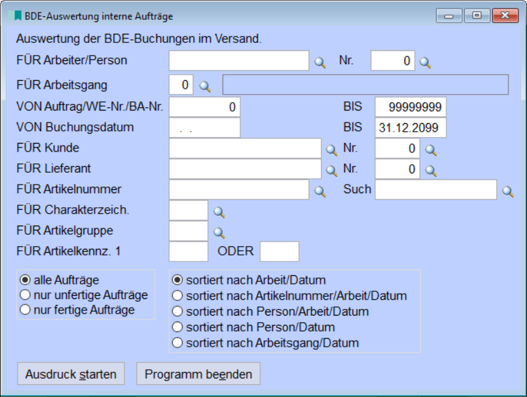Viewport: 527px width, 397px height.
Task: Focus the Charakterzeich. field
Action: pyautogui.click(x=189, y=210)
